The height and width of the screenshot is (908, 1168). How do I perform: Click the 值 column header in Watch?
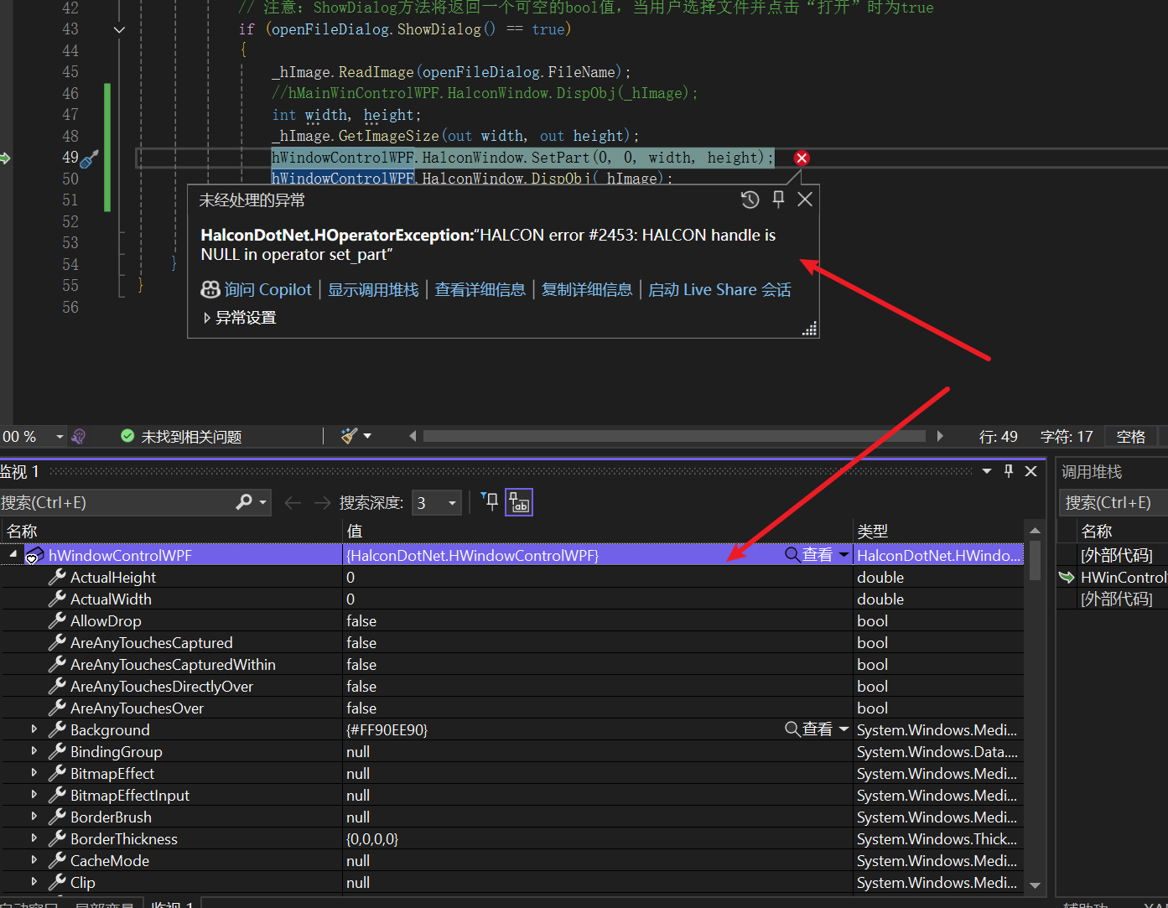tap(598, 531)
